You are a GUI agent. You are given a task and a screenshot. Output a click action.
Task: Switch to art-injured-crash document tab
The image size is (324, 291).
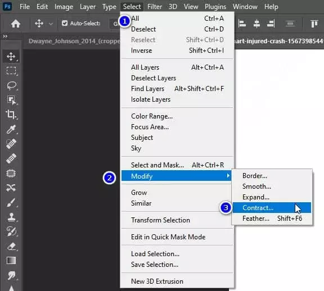click(279, 41)
